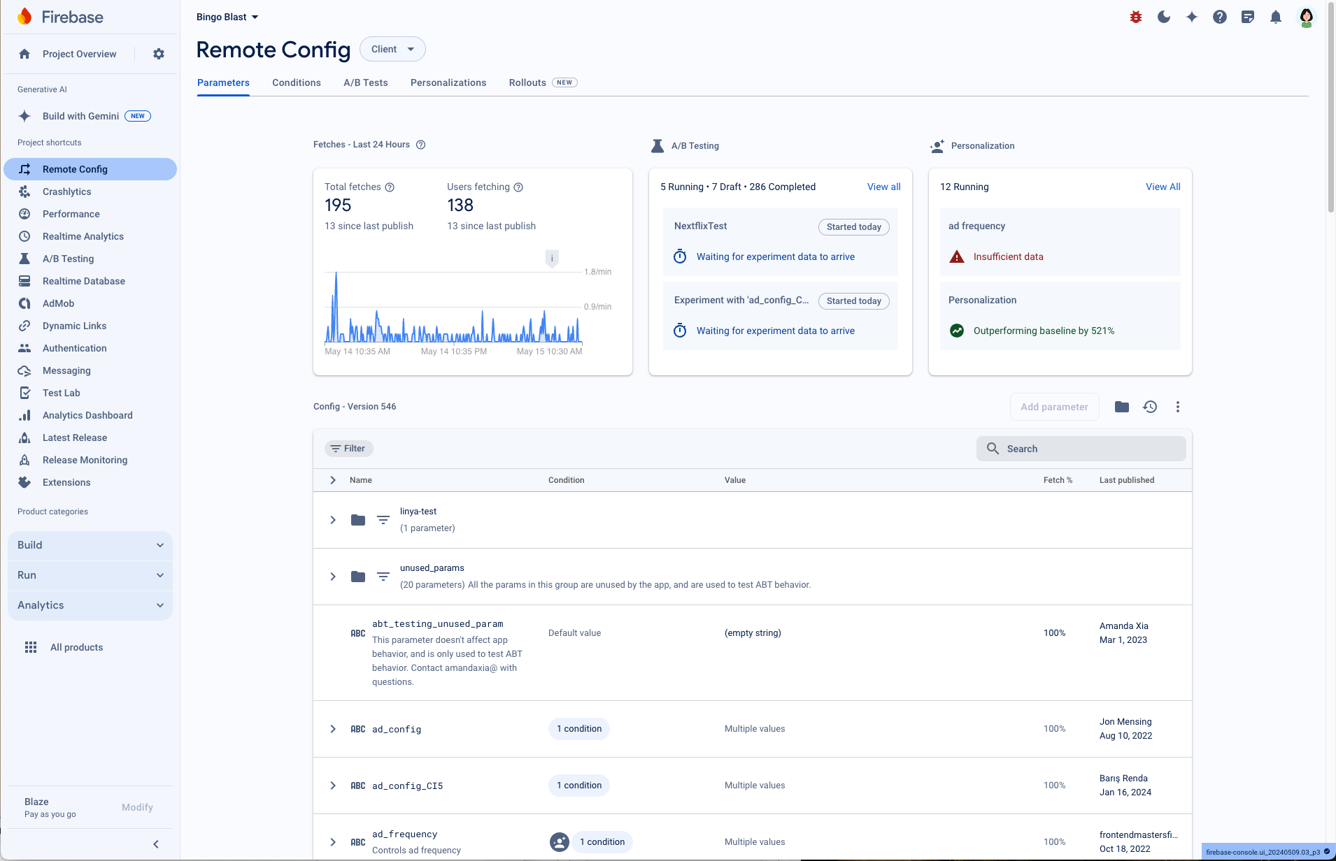This screenshot has height=861, width=1336.
Task: Switch to the Personalizations tab
Action: 448,82
